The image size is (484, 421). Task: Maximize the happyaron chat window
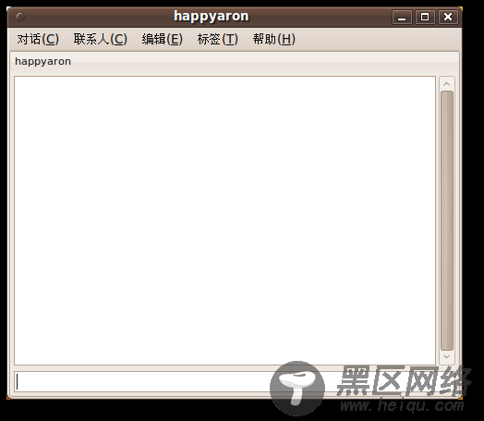[425, 17]
